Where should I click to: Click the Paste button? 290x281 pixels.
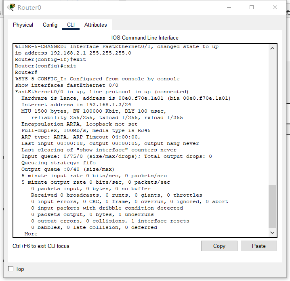259,246
